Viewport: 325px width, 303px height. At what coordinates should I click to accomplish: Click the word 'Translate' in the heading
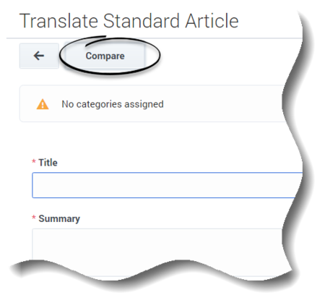point(58,21)
